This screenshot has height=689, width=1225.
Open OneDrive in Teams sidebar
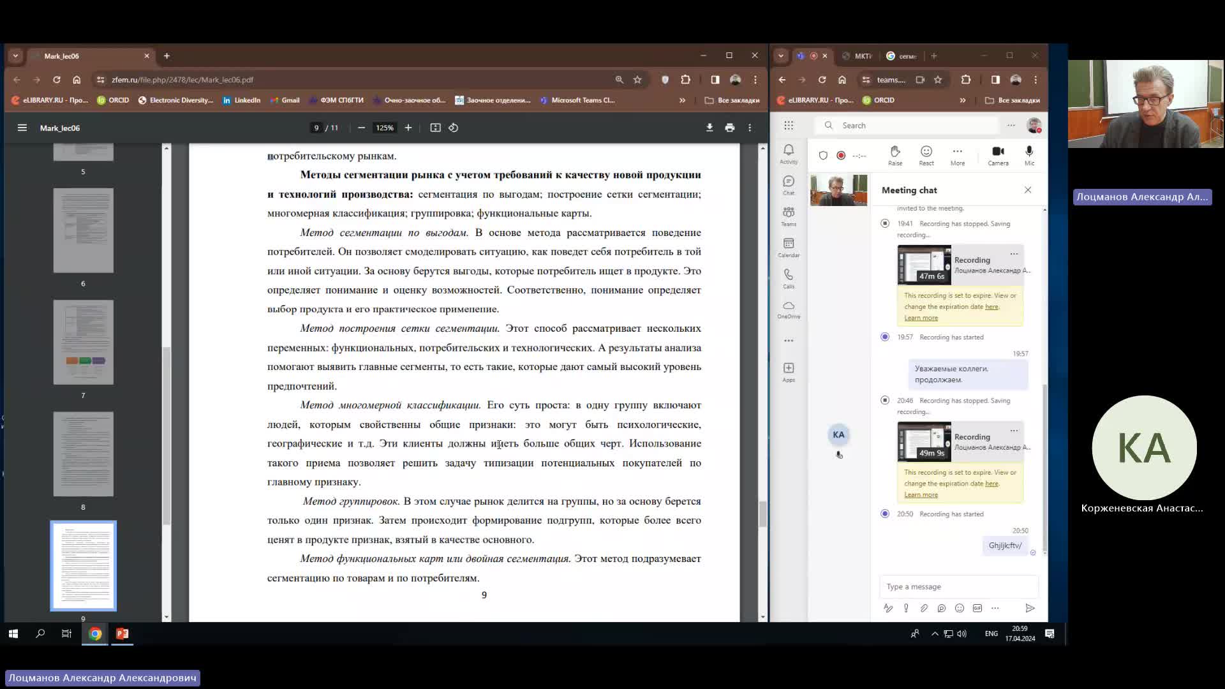pos(789,309)
